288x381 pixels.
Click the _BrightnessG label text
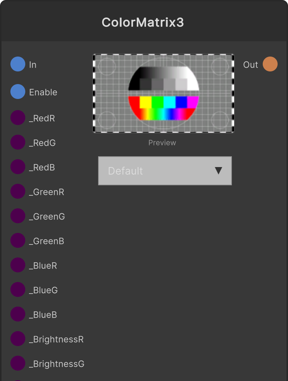pos(57,364)
